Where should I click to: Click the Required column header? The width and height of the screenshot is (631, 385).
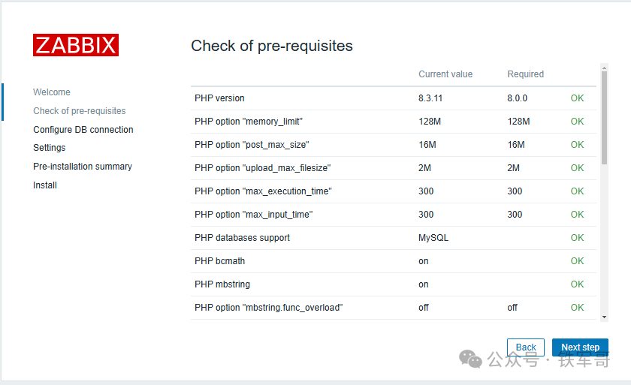[526, 74]
